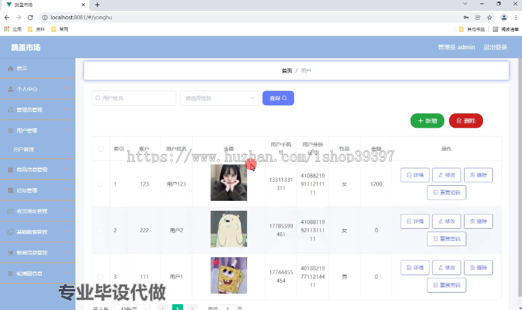The image size is (522, 310).
Task: Click the red 删除 batch delete button
Action: coord(466,121)
